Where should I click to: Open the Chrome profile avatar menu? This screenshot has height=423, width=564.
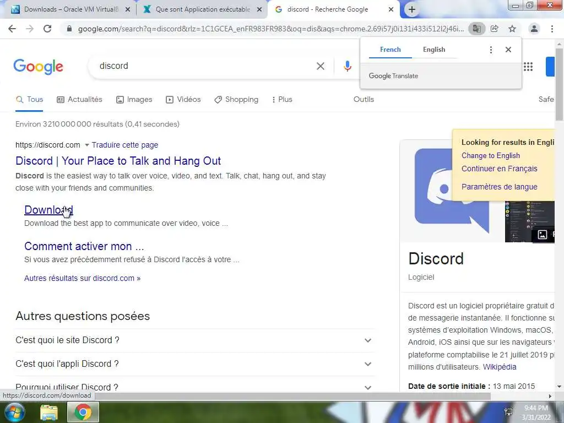[x=534, y=29]
